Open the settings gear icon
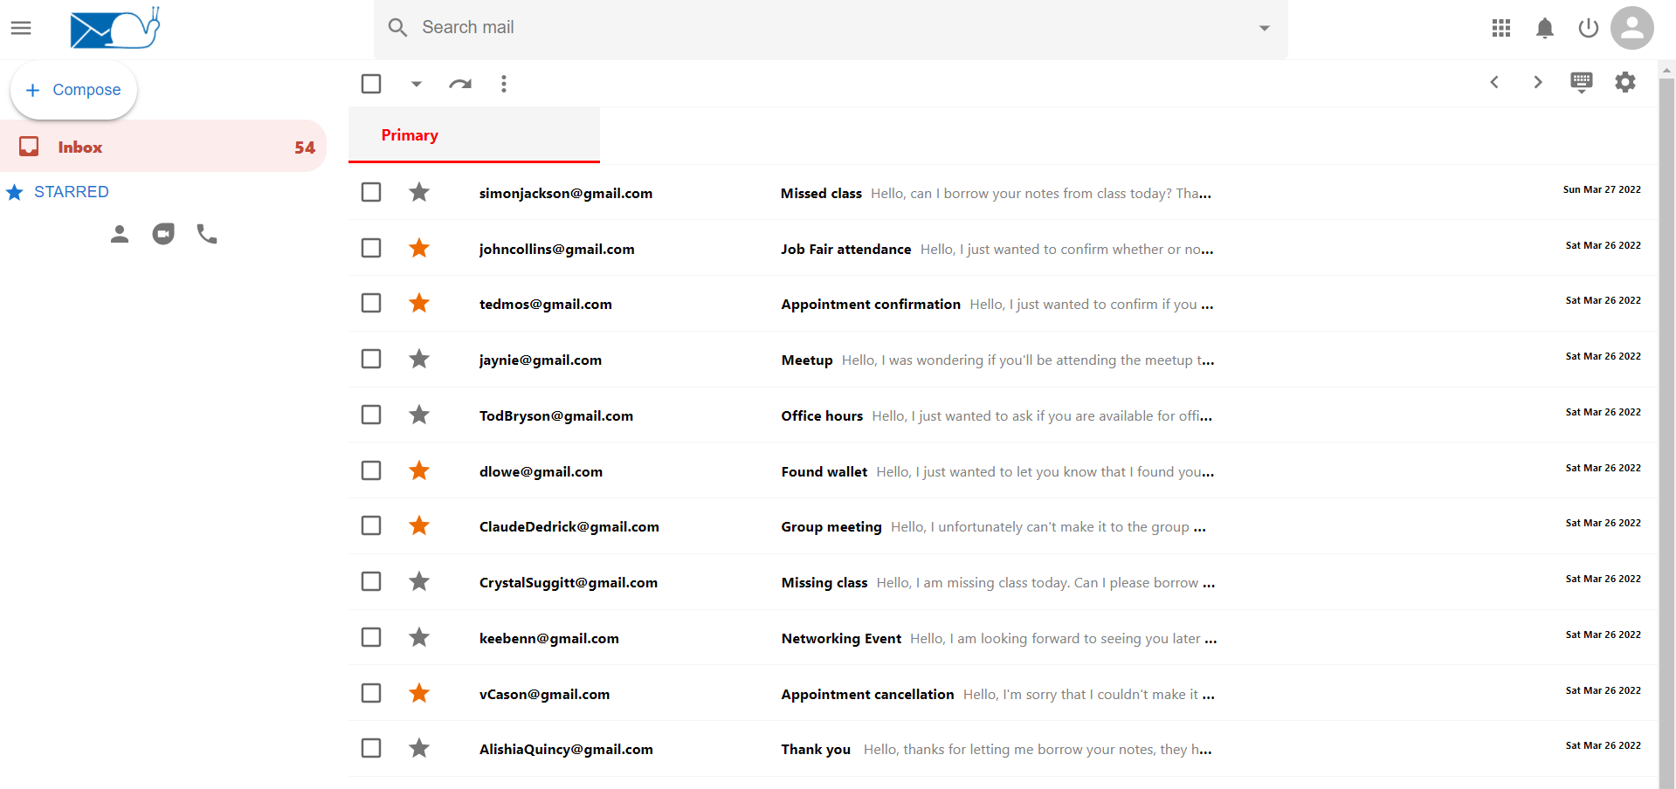This screenshot has height=789, width=1676. point(1625,82)
